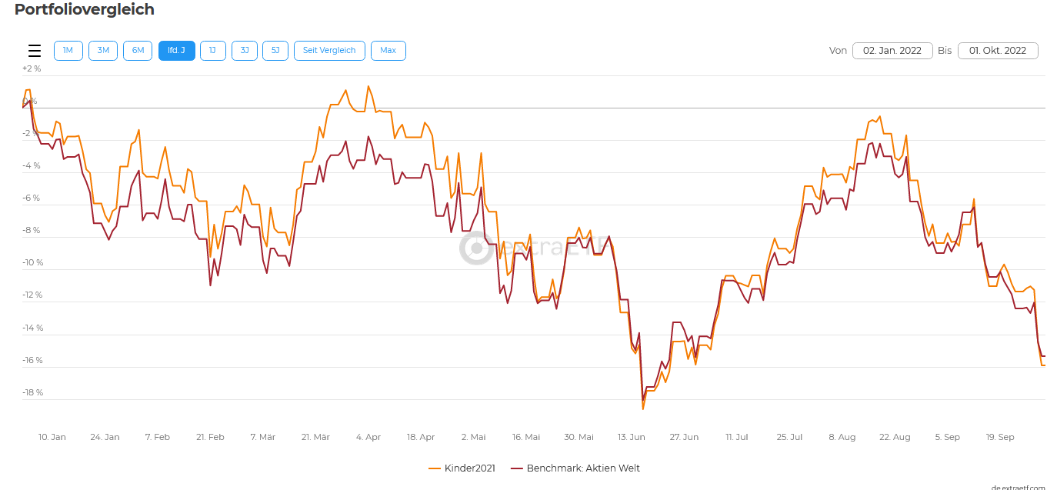Click the 13. Jun axis date label
This screenshot has width=1057, height=490.
coord(631,437)
